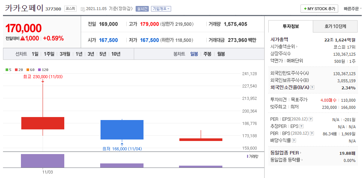The width and height of the screenshot is (364, 178).
Task: Click the 최고 230,000 (11/03) label
Action: pyautogui.click(x=43, y=77)
